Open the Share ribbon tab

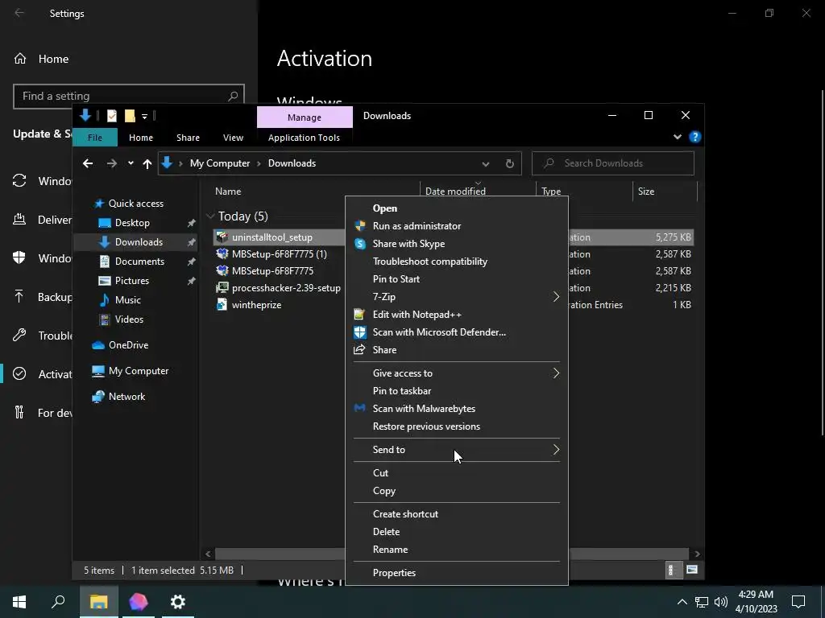188,138
